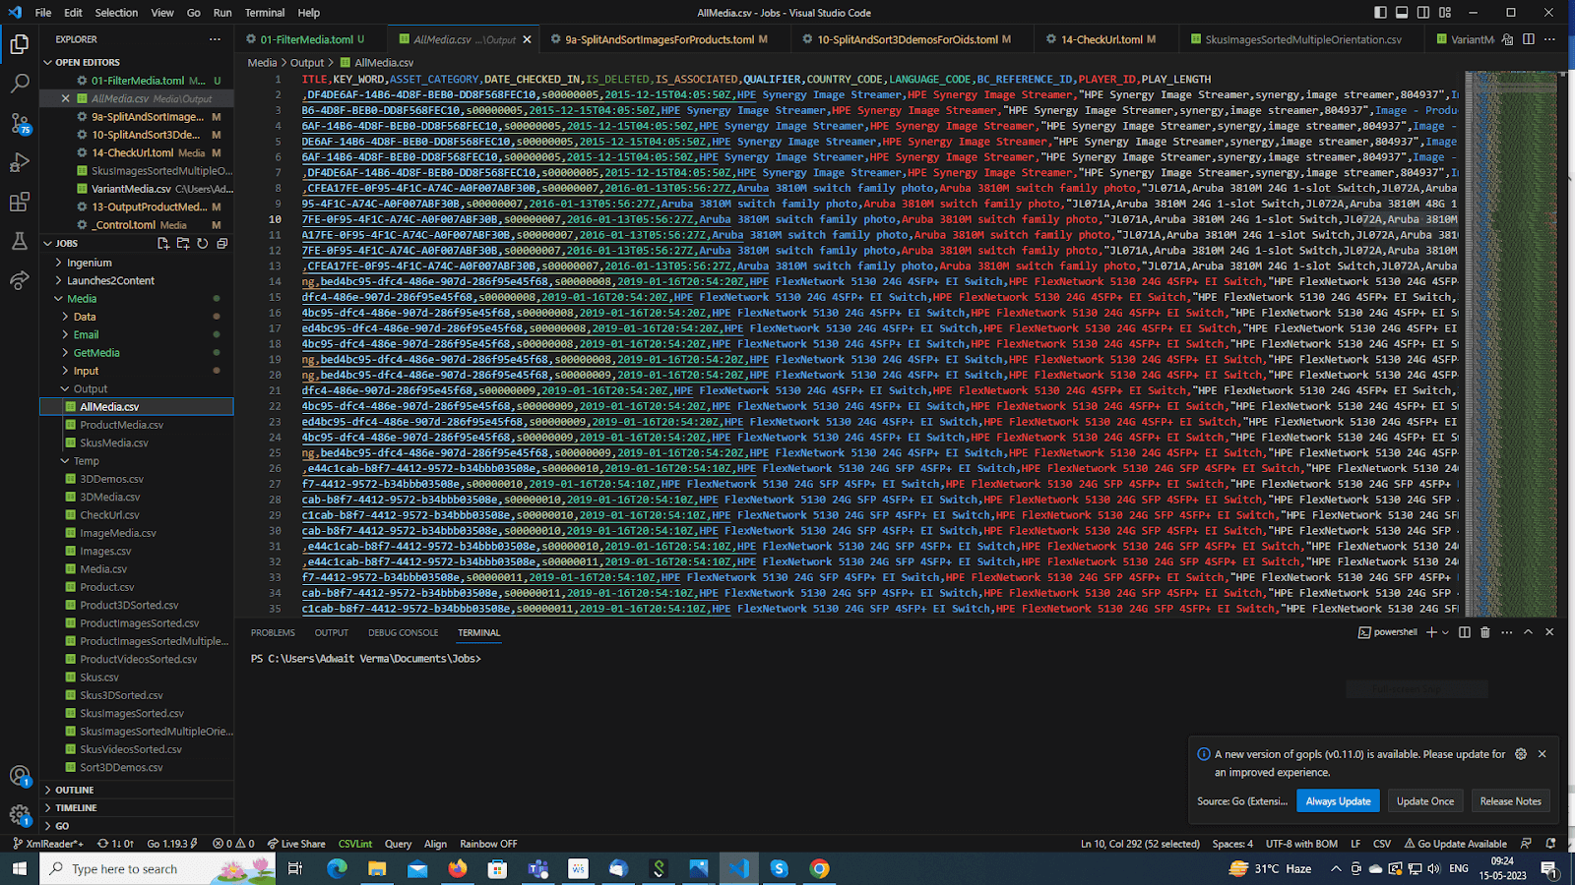Split the editor to the right

coord(1529,39)
